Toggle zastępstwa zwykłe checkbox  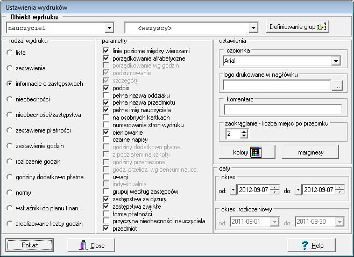tap(106, 207)
